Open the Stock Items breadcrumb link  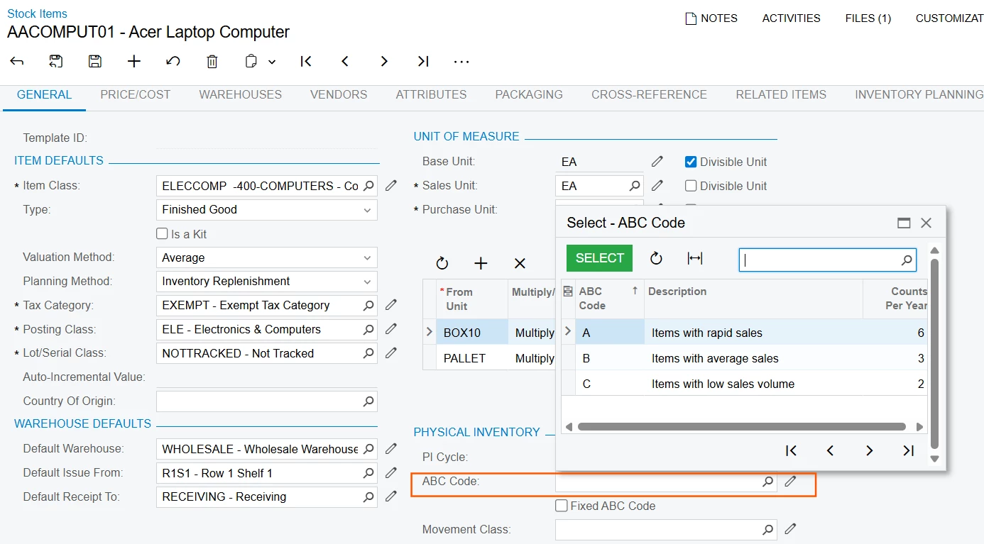pyautogui.click(x=37, y=13)
